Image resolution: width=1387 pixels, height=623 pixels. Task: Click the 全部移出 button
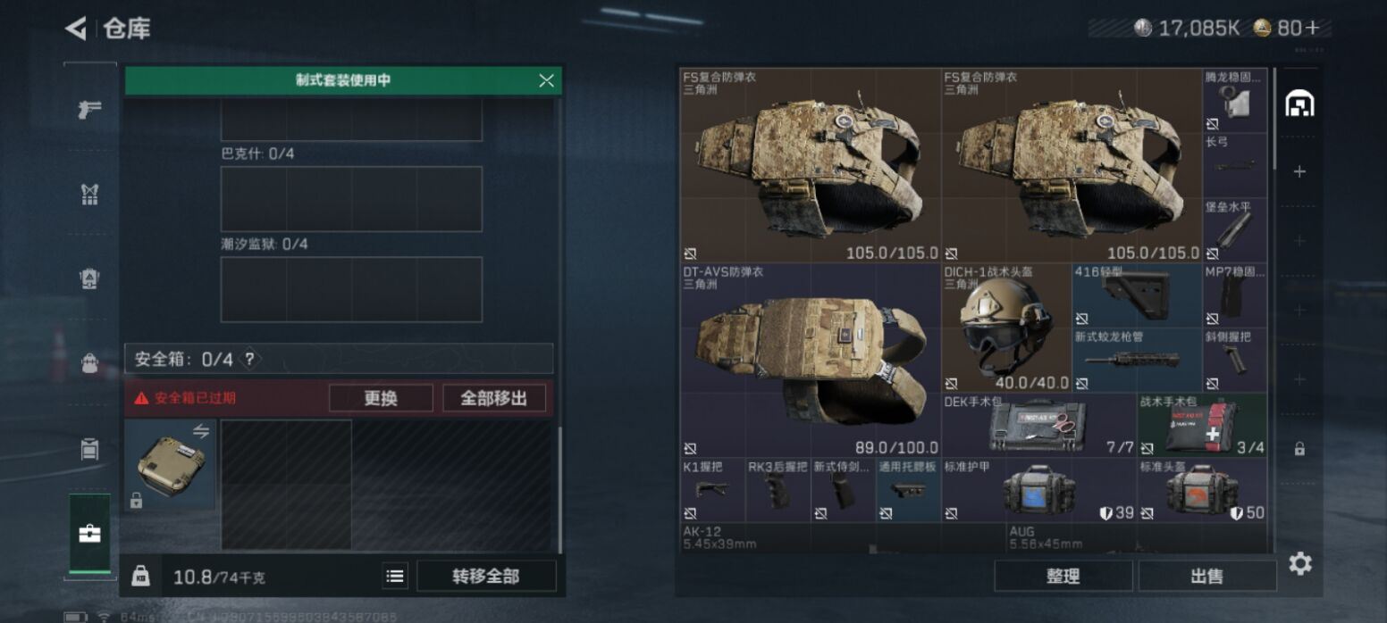coord(494,398)
